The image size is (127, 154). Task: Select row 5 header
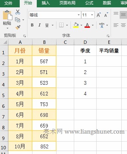[4, 93]
